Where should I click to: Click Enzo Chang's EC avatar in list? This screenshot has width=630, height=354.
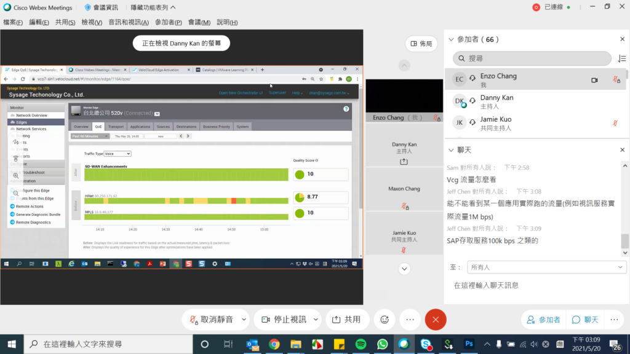click(x=459, y=79)
